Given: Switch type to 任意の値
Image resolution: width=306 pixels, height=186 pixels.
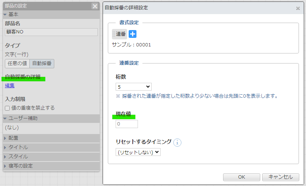Looking at the screenshot, I should click(17, 63).
